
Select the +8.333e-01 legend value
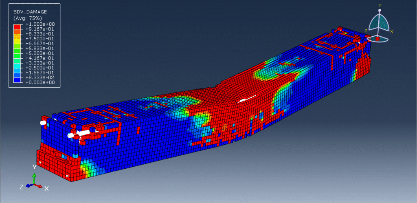click(40, 34)
